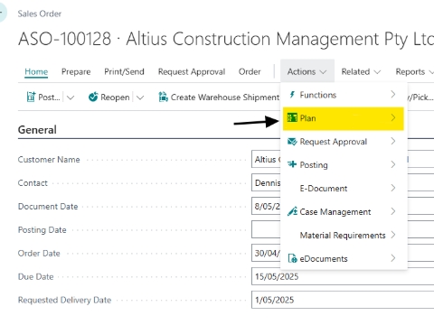The image size is (434, 325).
Task: Click the Contact label
Action: 33,183
